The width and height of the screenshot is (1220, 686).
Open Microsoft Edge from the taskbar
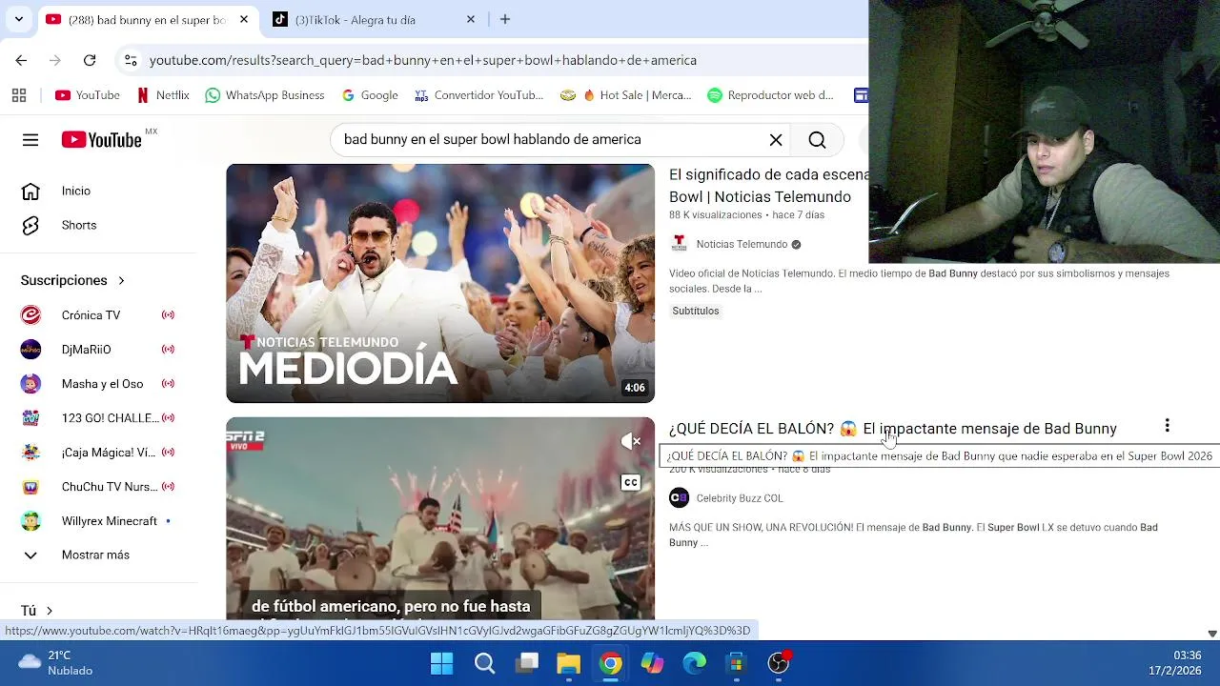pyautogui.click(x=695, y=663)
